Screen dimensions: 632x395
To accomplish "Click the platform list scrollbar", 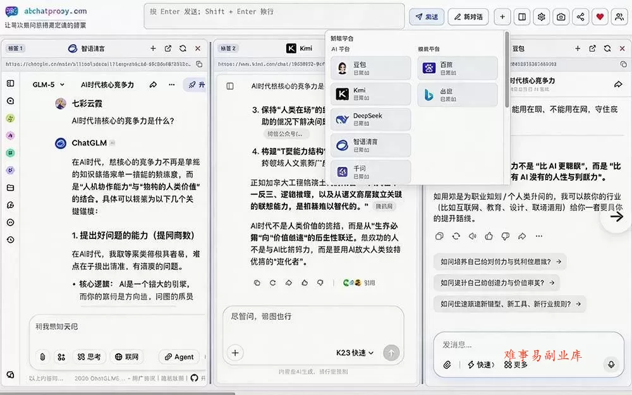I will pyautogui.click(x=507, y=70).
